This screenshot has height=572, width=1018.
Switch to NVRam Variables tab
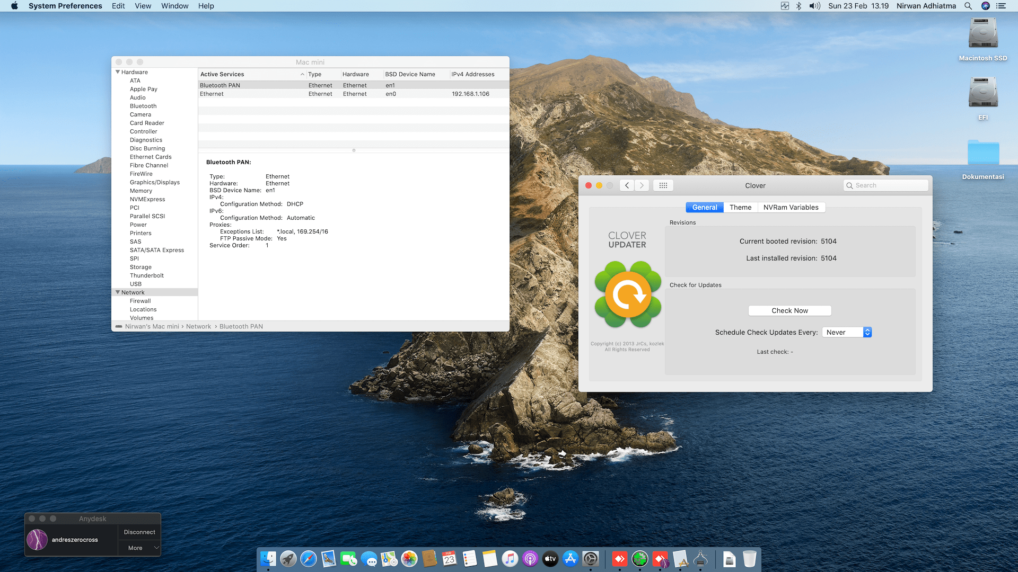pyautogui.click(x=791, y=207)
